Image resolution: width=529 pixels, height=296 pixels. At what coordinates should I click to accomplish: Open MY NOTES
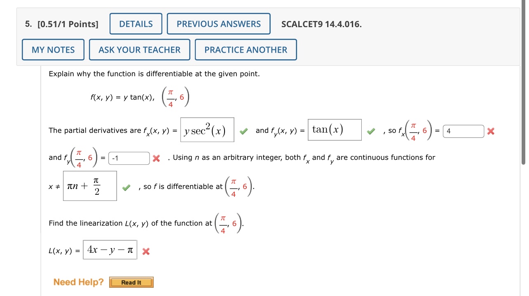click(x=53, y=49)
